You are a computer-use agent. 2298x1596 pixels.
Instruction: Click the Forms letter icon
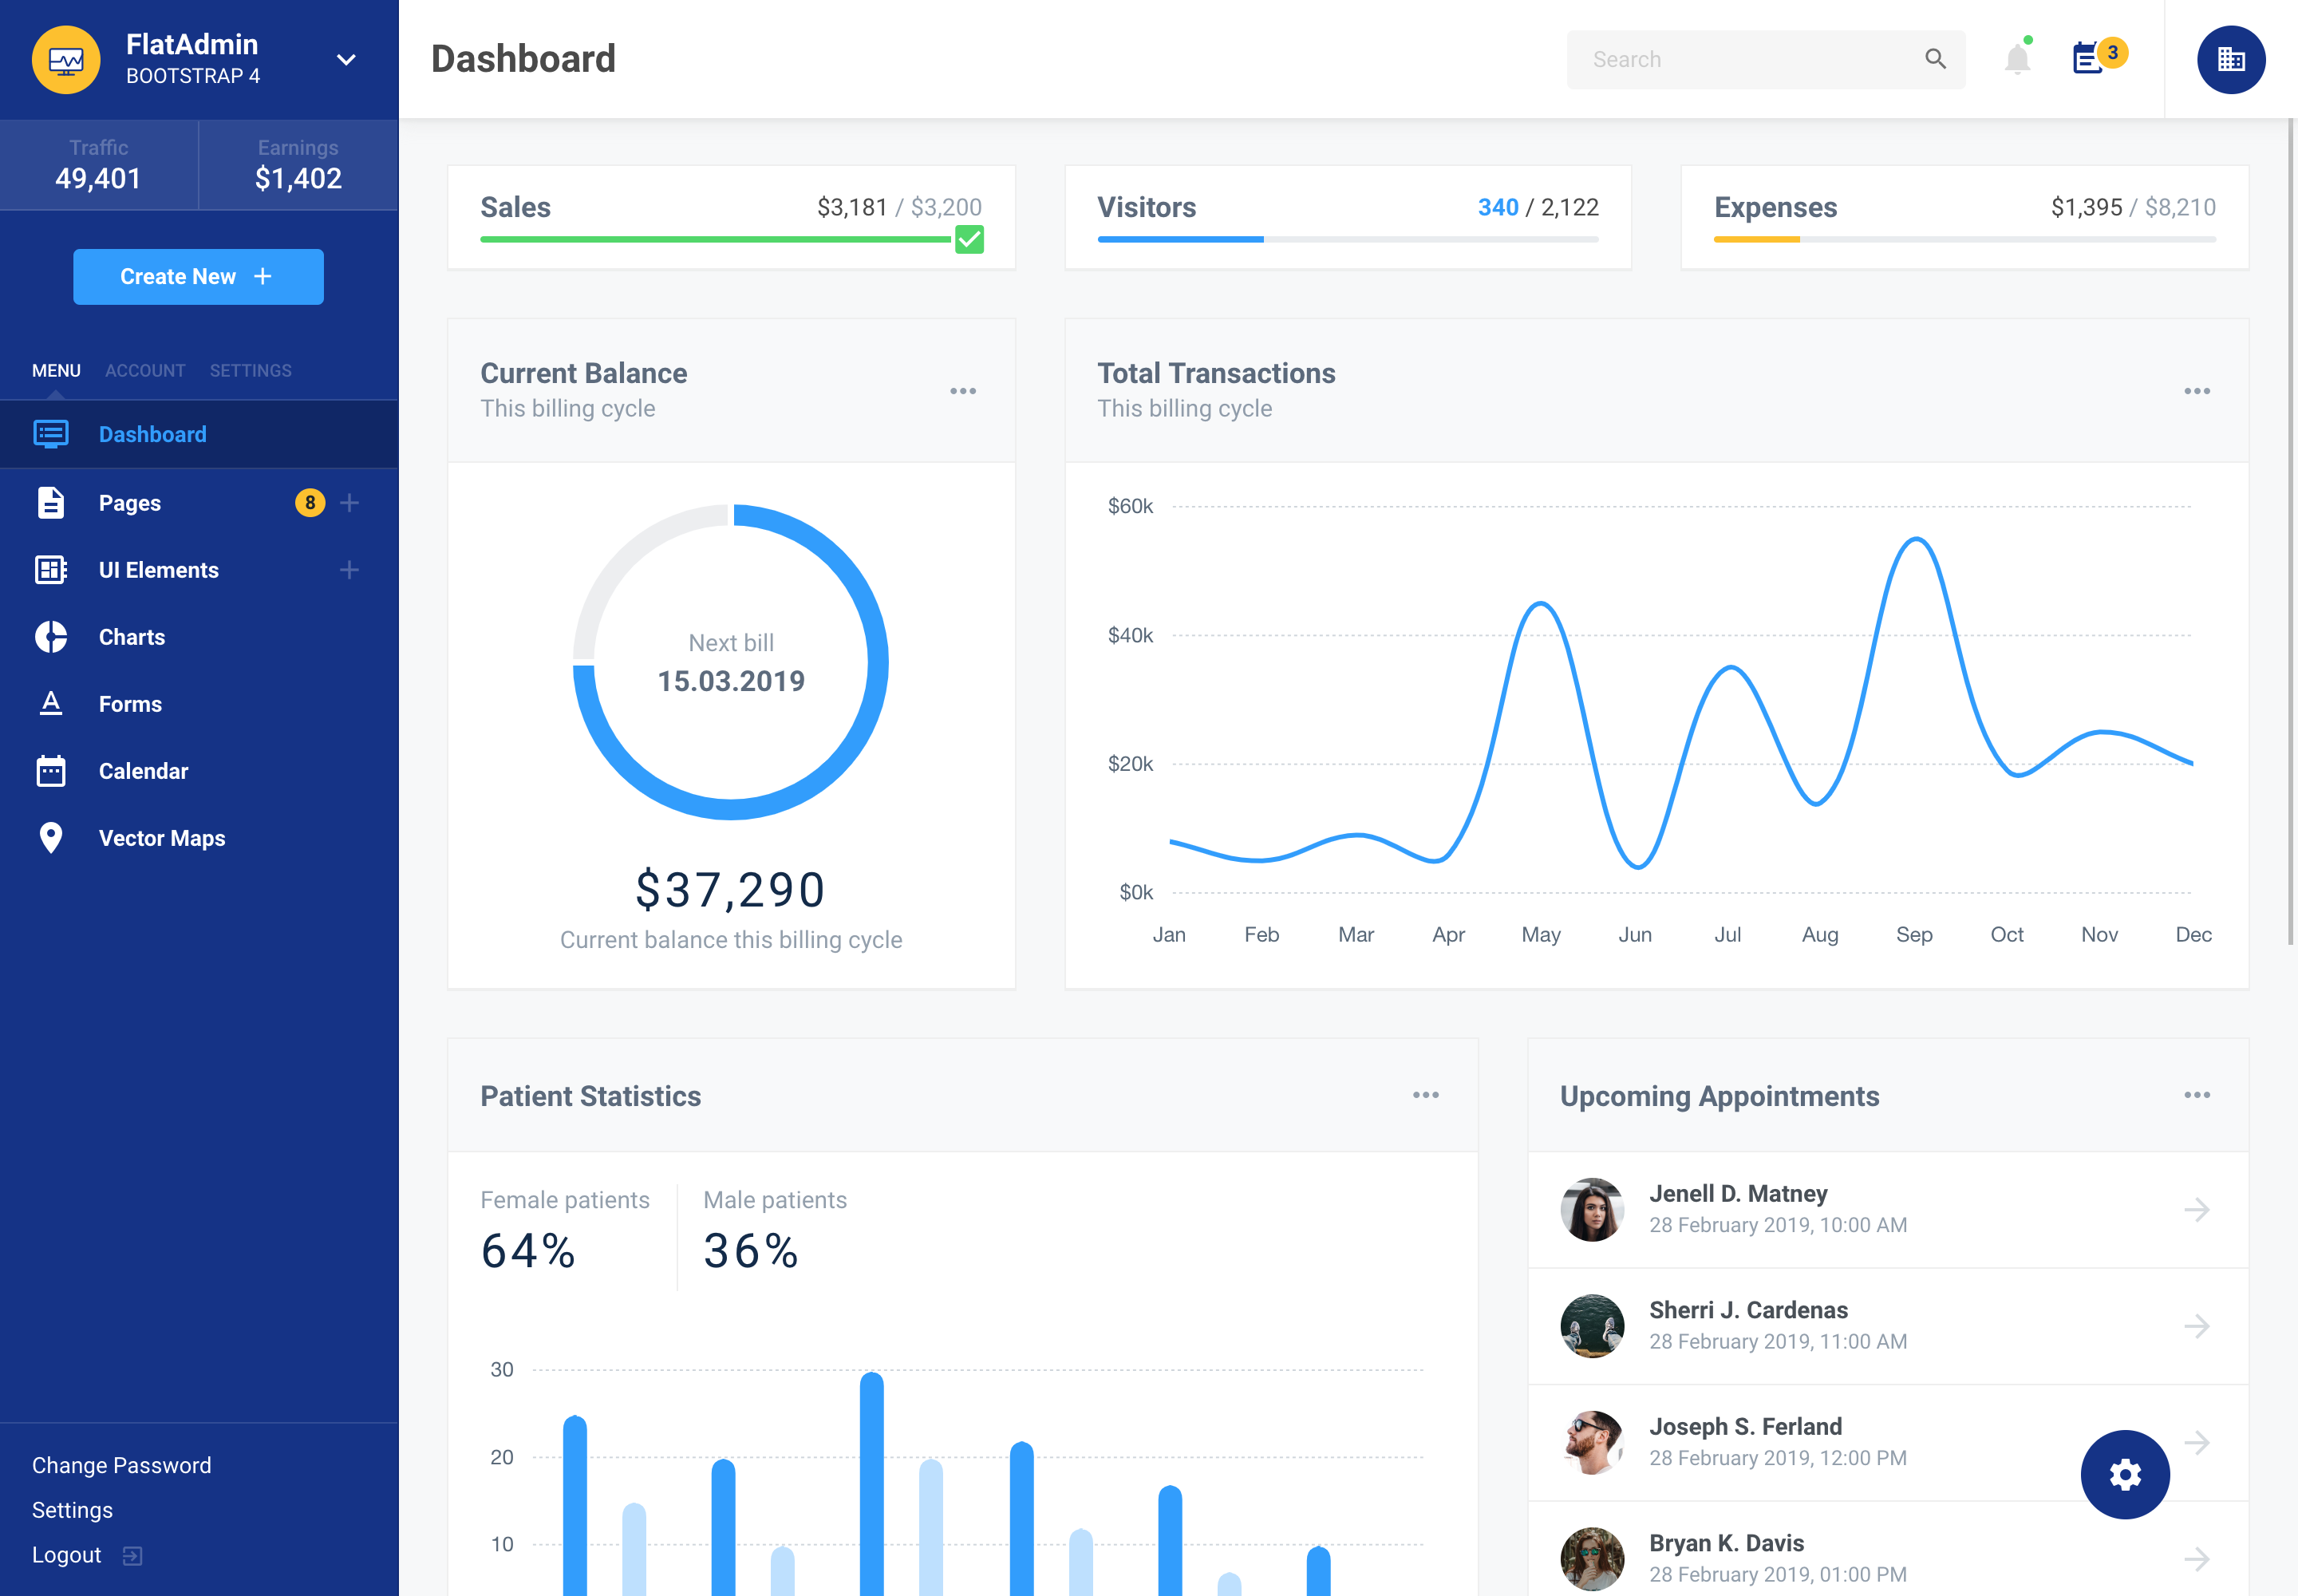coord(51,704)
